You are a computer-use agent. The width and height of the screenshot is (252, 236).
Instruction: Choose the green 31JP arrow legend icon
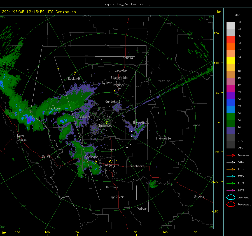(231, 183)
